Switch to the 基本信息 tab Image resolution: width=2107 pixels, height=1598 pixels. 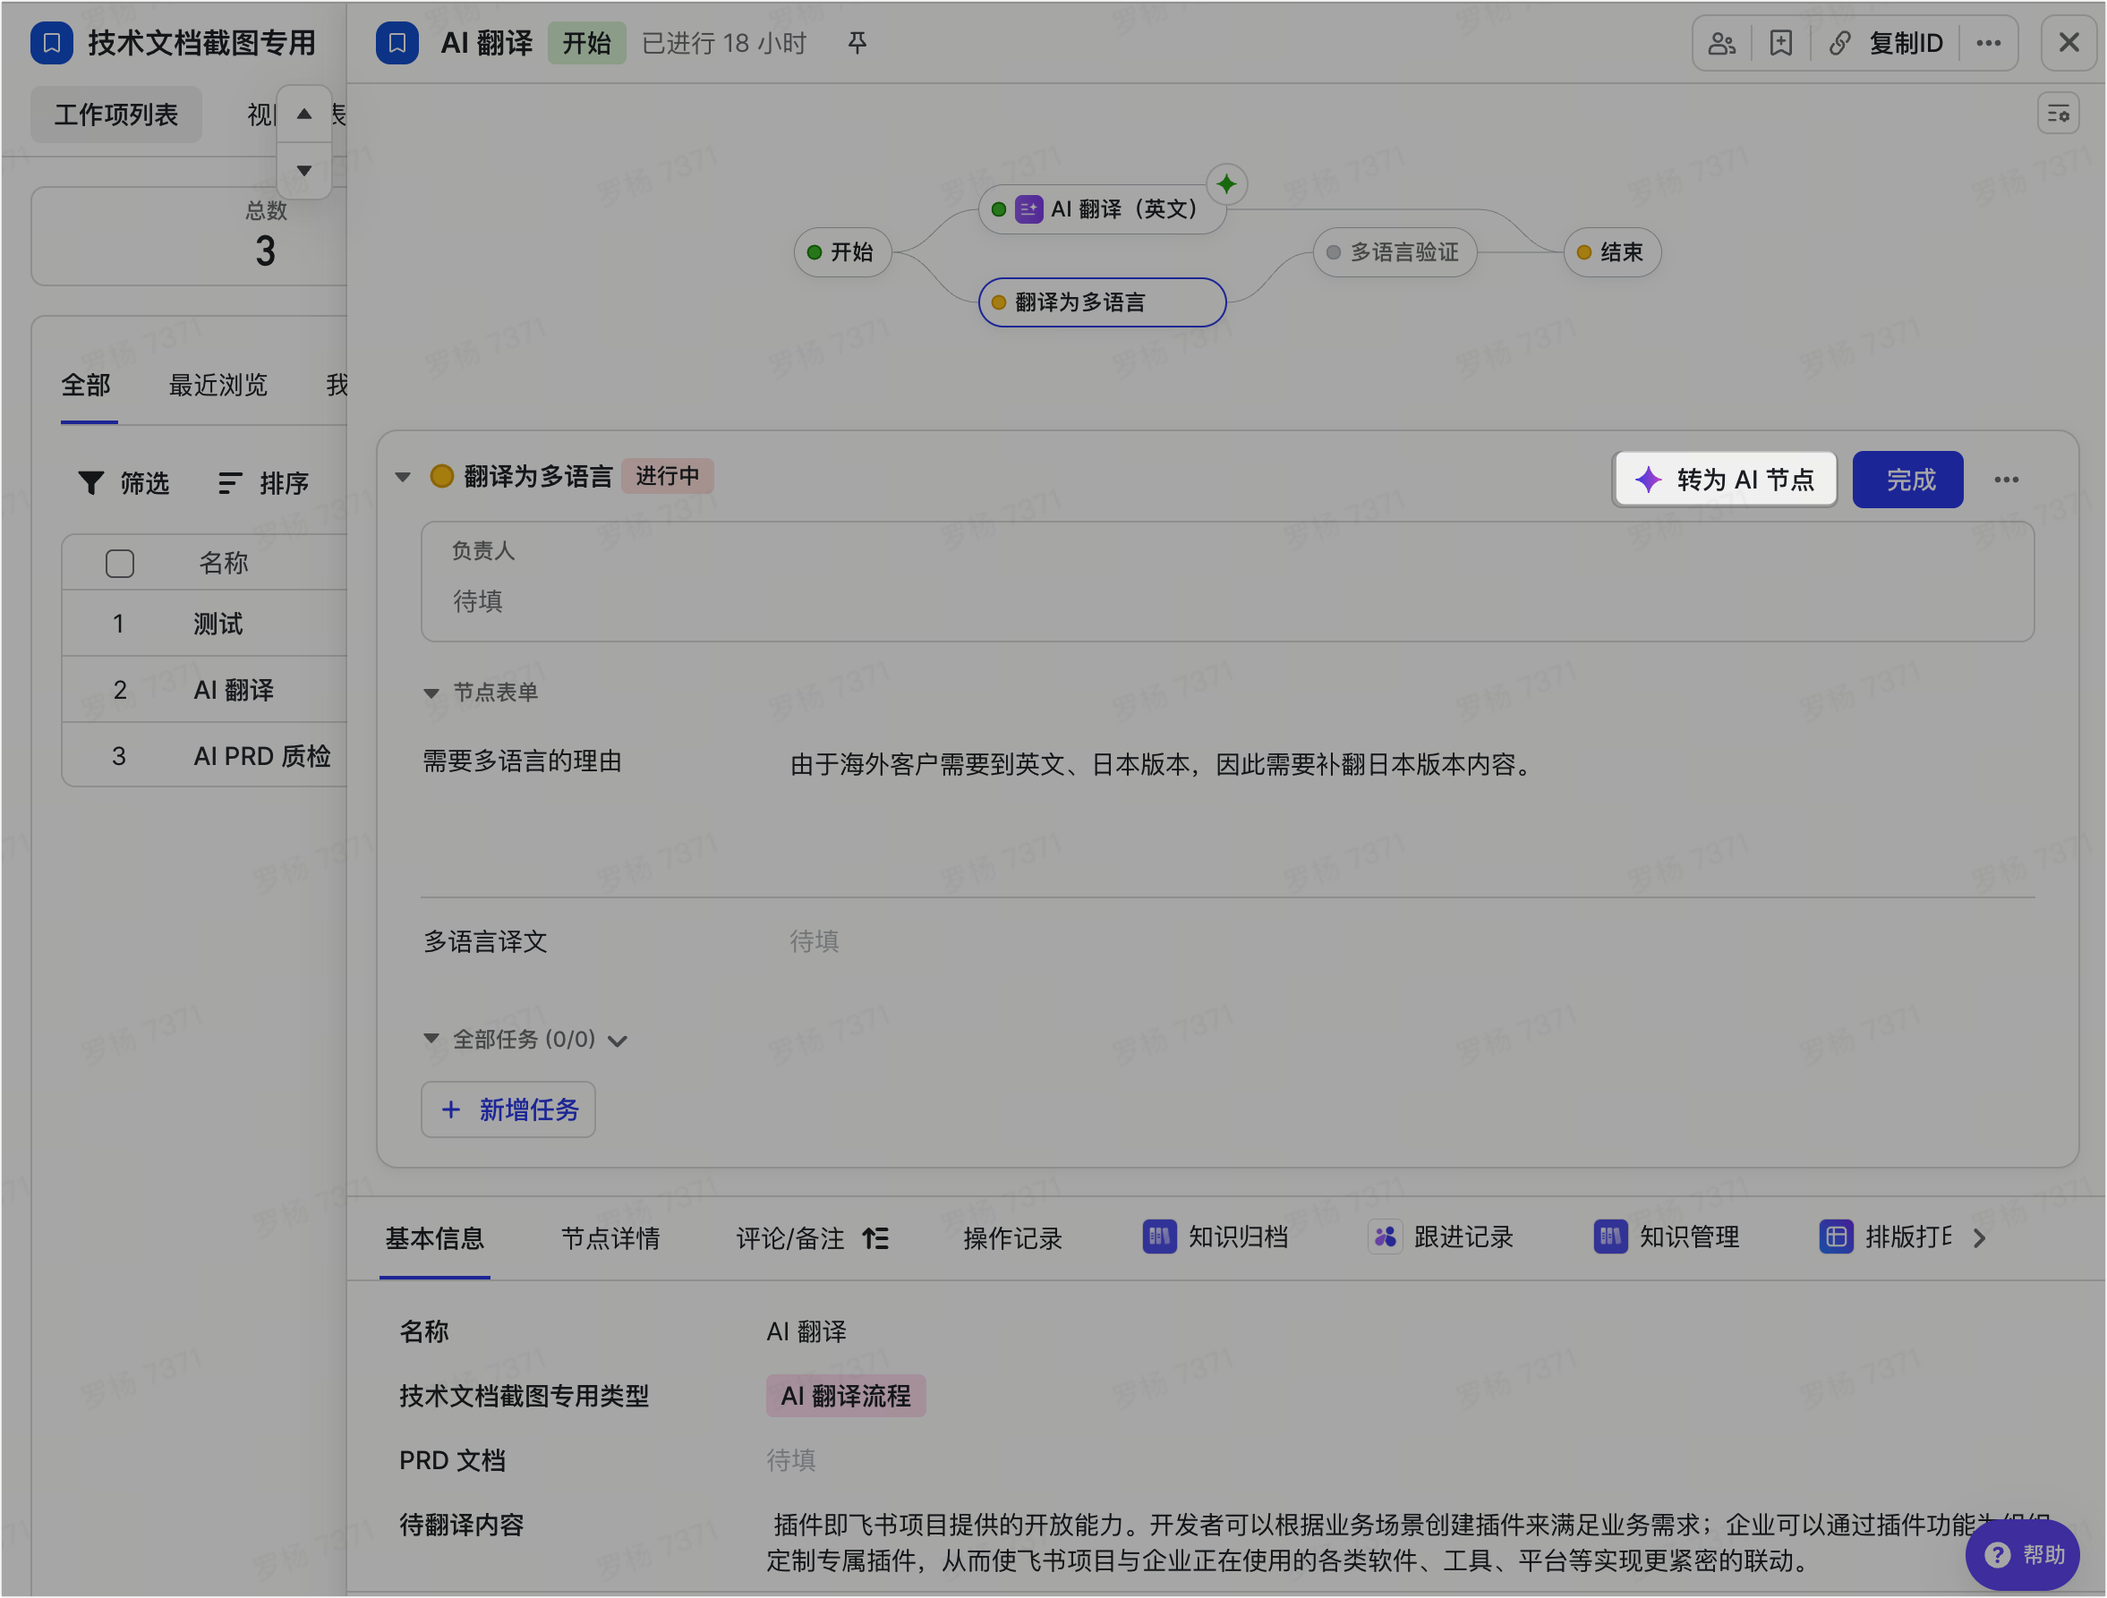(434, 1239)
